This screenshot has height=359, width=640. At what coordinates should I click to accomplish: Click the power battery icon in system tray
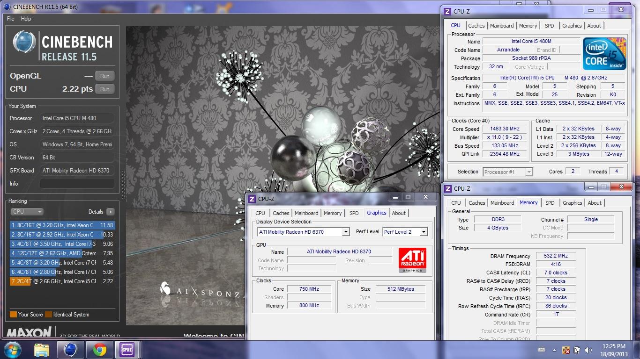(577, 350)
